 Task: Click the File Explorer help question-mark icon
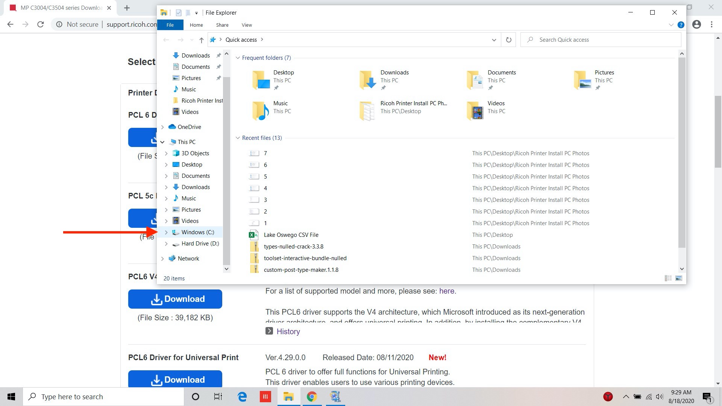[x=681, y=25]
